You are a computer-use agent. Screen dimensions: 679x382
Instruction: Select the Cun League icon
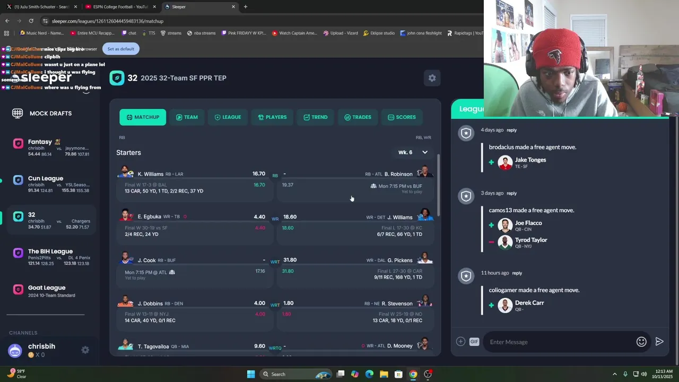[x=18, y=180]
